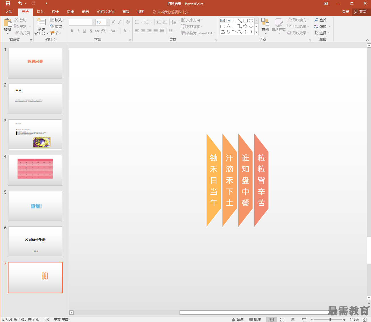
Task: Toggle Align Left text alignment
Action: pyautogui.click(x=137, y=31)
